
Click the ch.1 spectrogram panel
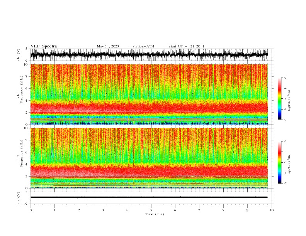149,94
